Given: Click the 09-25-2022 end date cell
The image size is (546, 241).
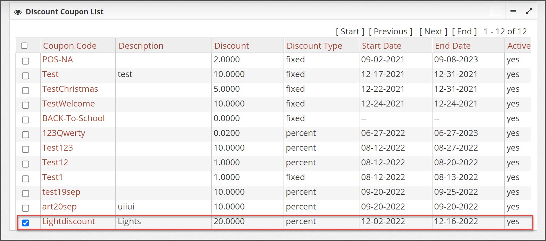Looking at the screenshot, I should [x=456, y=192].
